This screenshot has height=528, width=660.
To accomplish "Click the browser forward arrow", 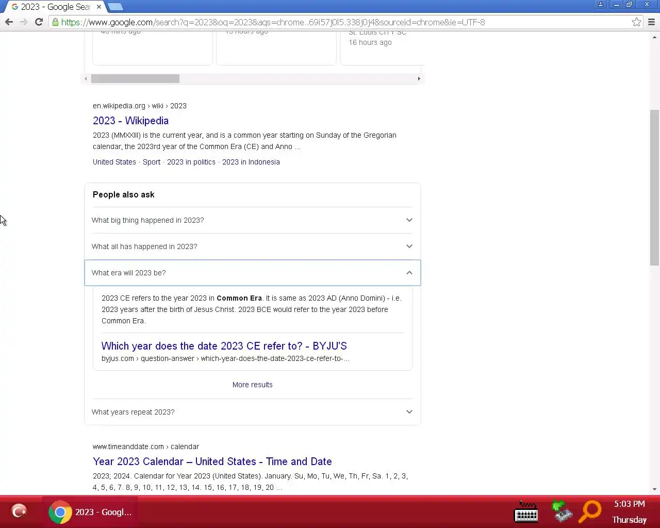I will 24,22.
